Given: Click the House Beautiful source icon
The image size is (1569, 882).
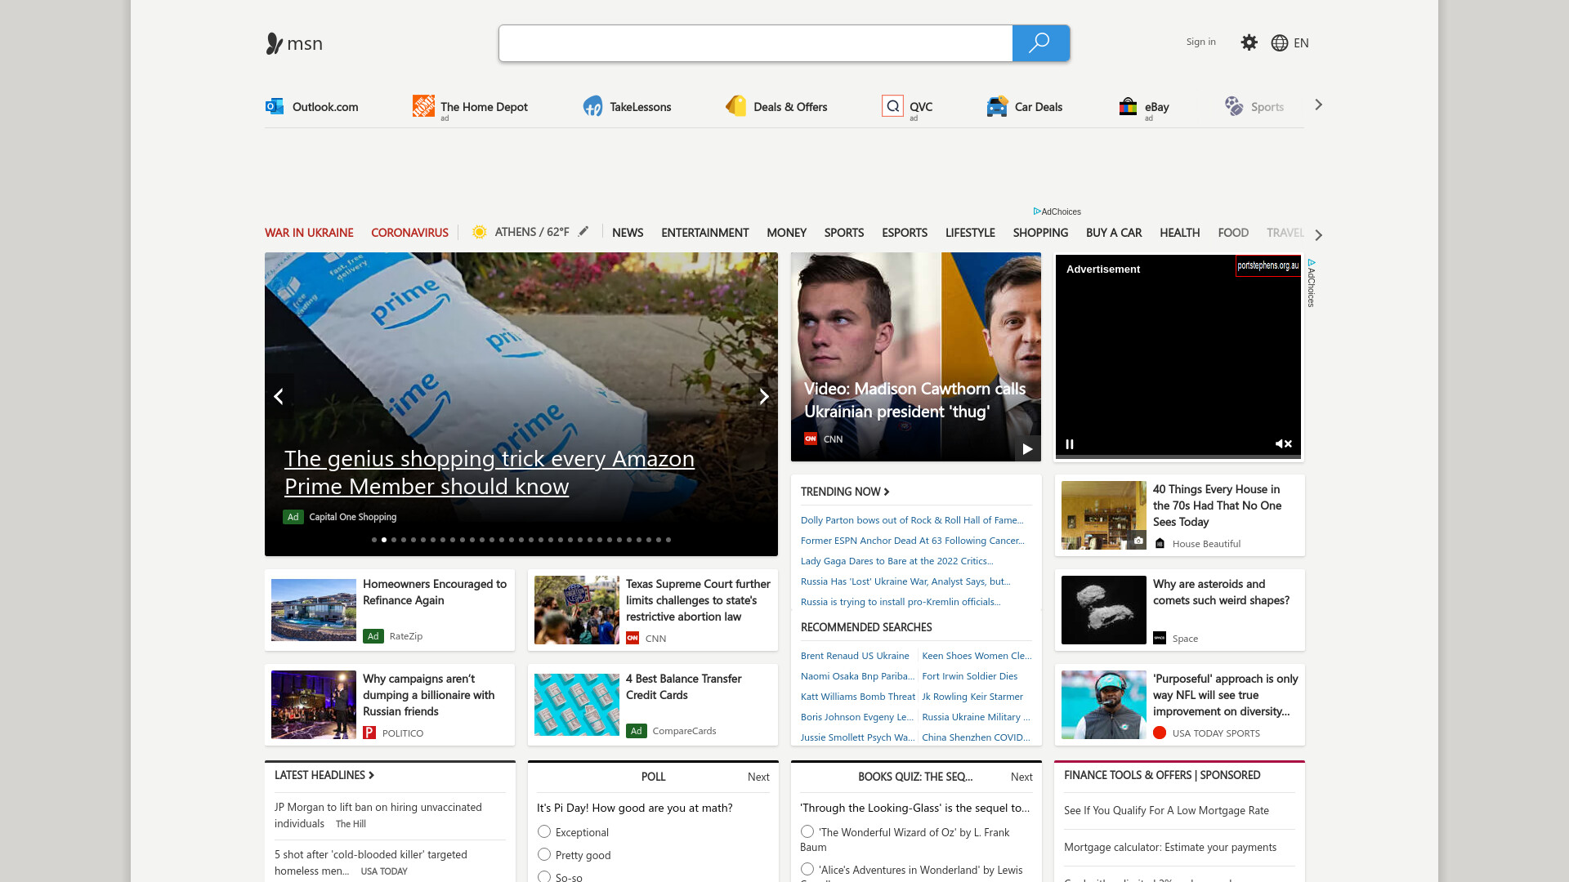Looking at the screenshot, I should click(1160, 544).
